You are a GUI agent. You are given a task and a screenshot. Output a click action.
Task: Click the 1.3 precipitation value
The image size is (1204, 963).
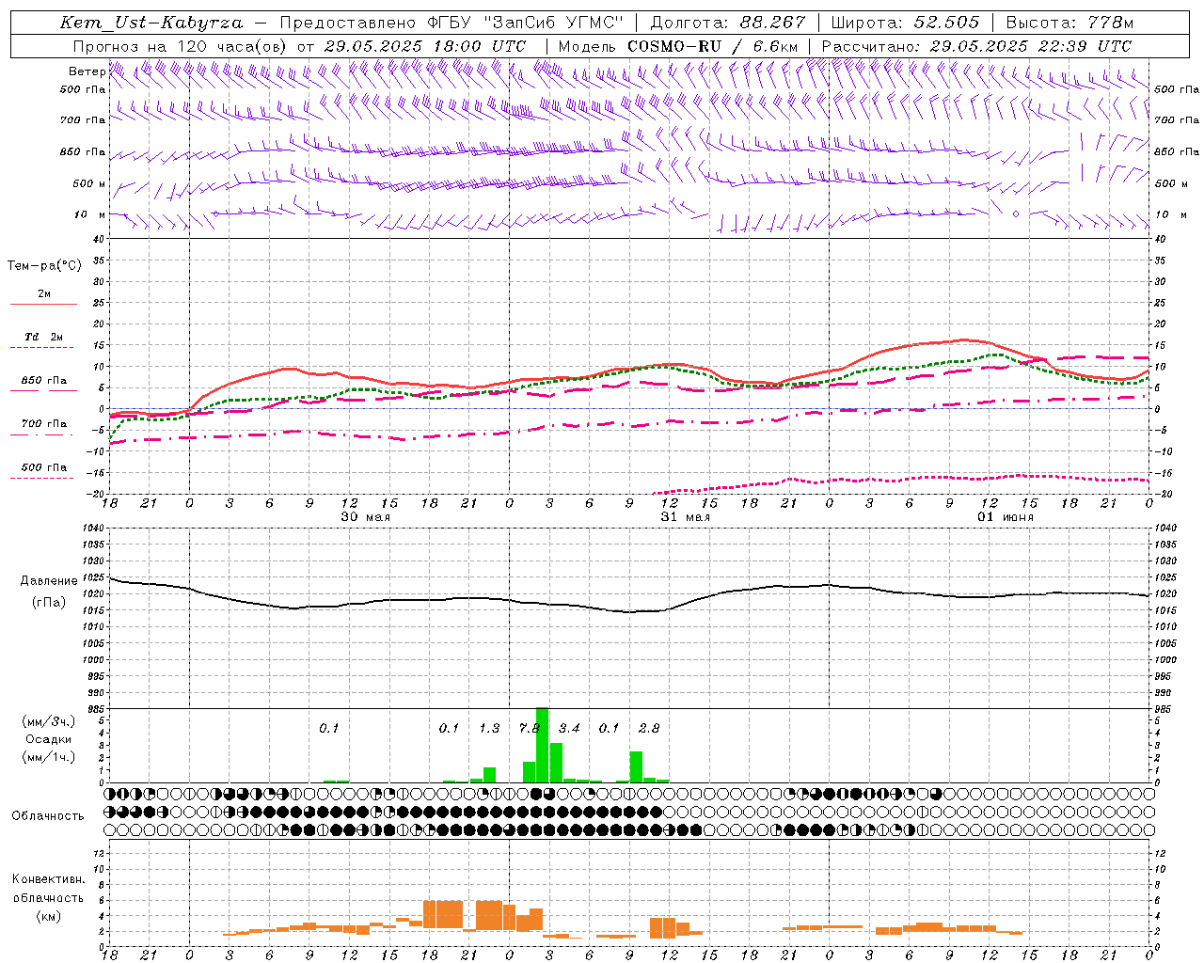point(489,729)
